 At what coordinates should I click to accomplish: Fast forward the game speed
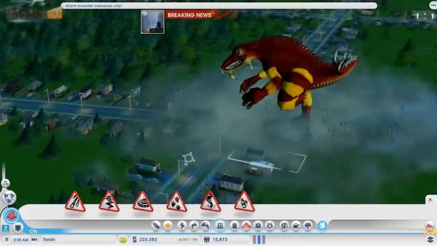coord(35,239)
